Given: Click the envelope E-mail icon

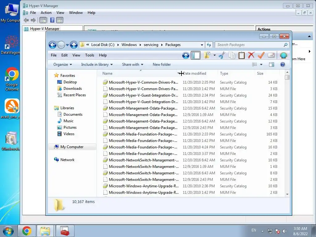Looking at the screenshot, I should 271,55.
